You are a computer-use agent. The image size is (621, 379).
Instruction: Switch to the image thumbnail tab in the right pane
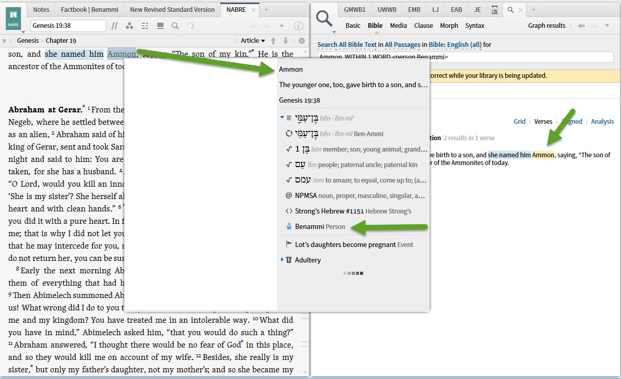click(x=495, y=10)
